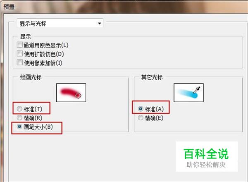Click the green 百科全说 watermark logo
This screenshot has width=248, height=182.
point(206,154)
